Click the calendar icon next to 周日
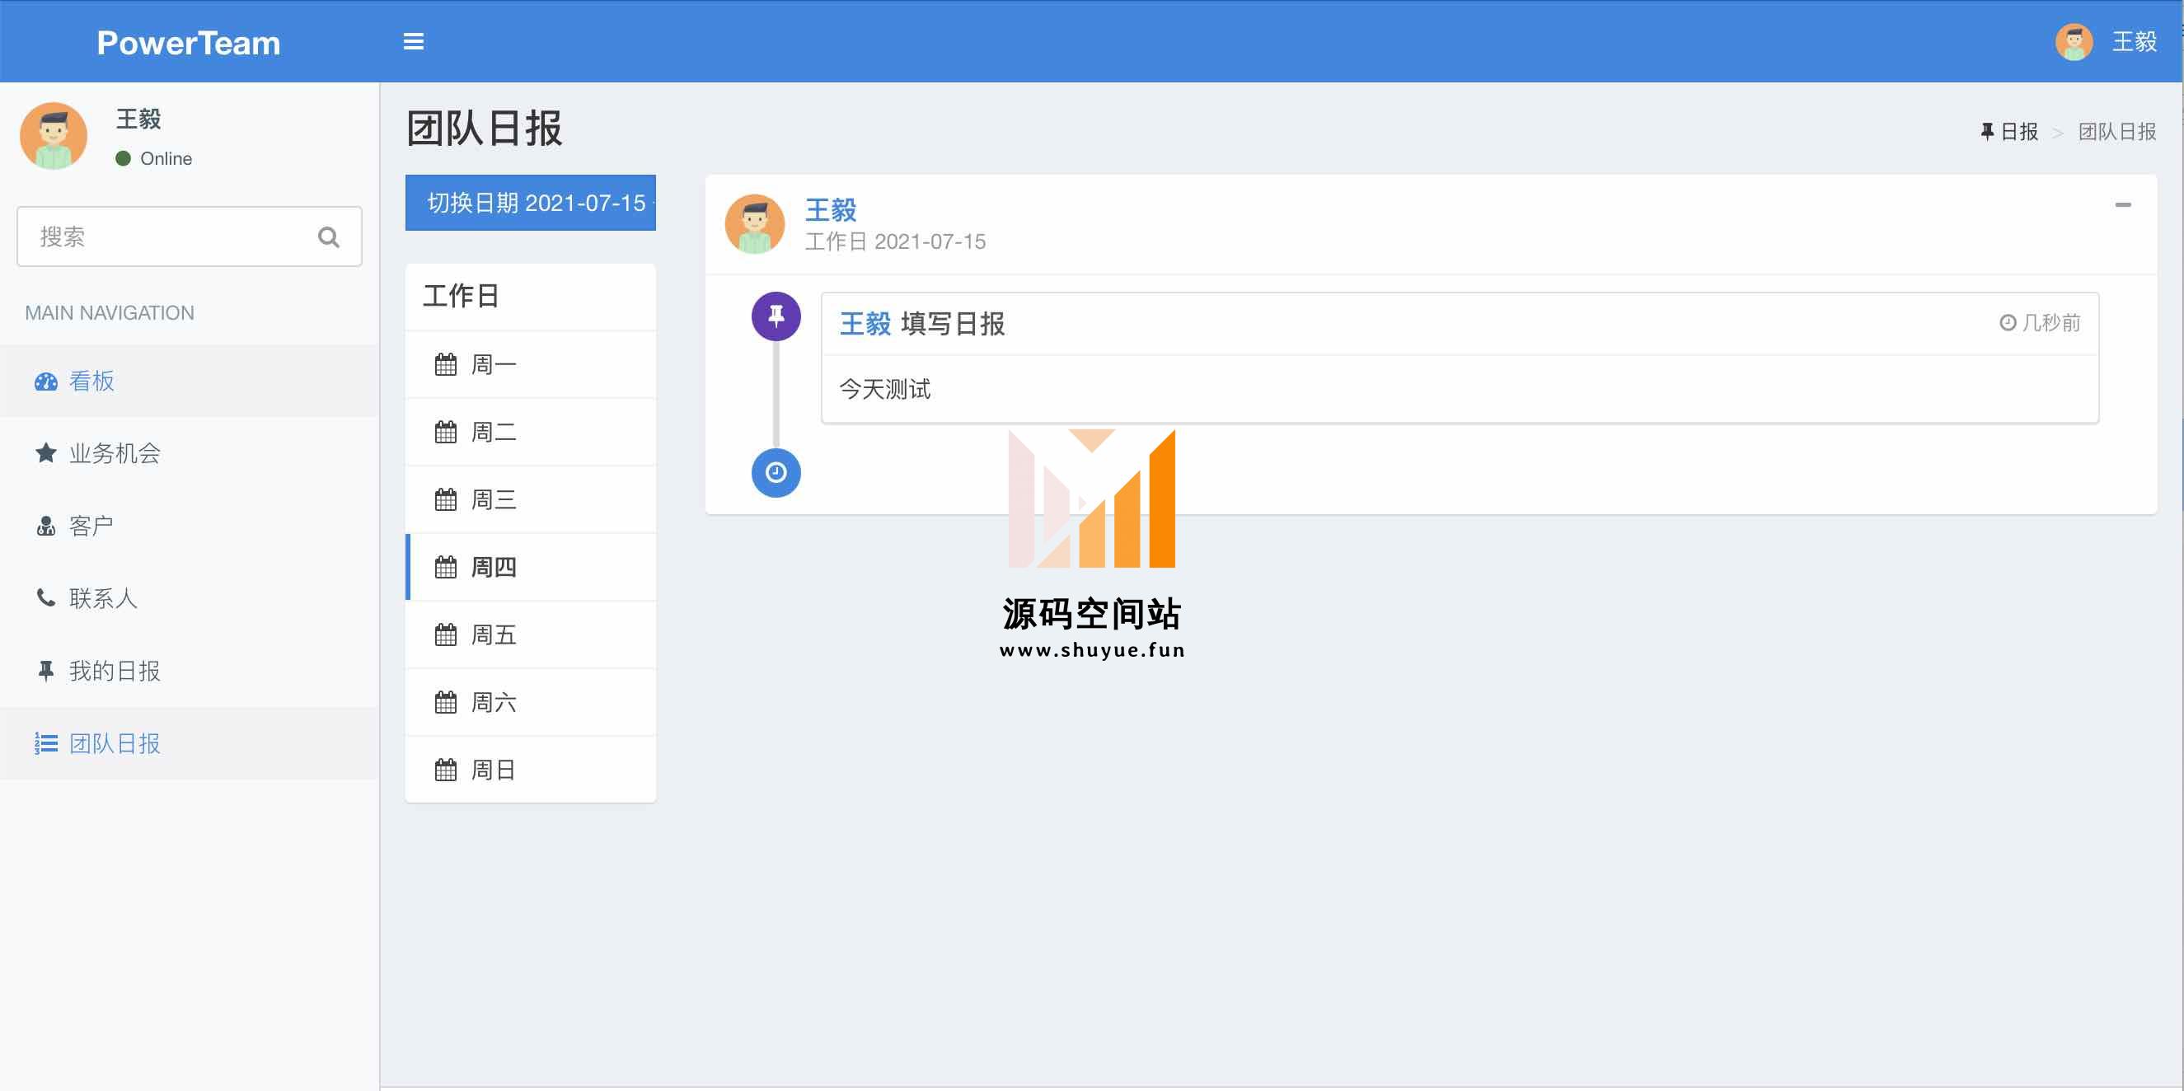 coord(446,770)
